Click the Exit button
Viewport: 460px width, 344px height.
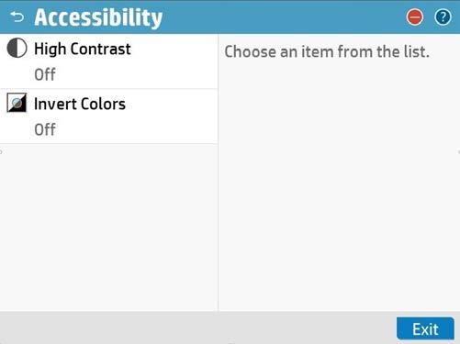pos(425,328)
